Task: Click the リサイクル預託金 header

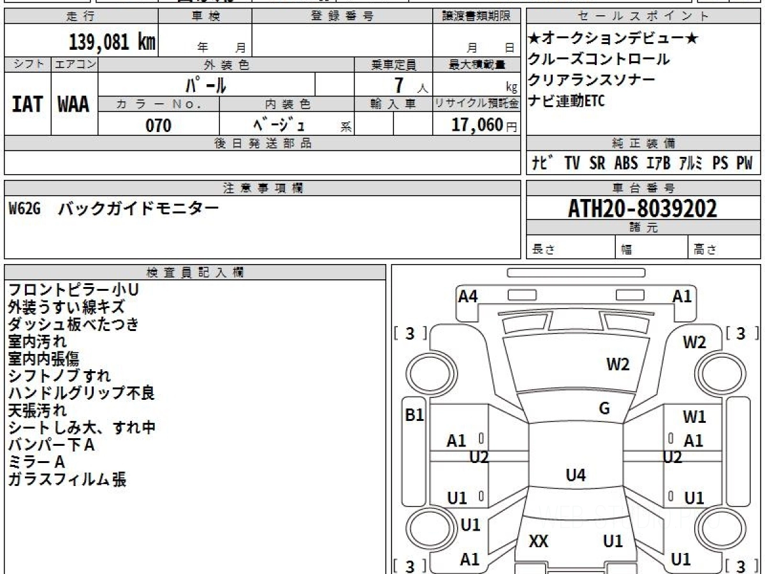Action: tap(476, 104)
